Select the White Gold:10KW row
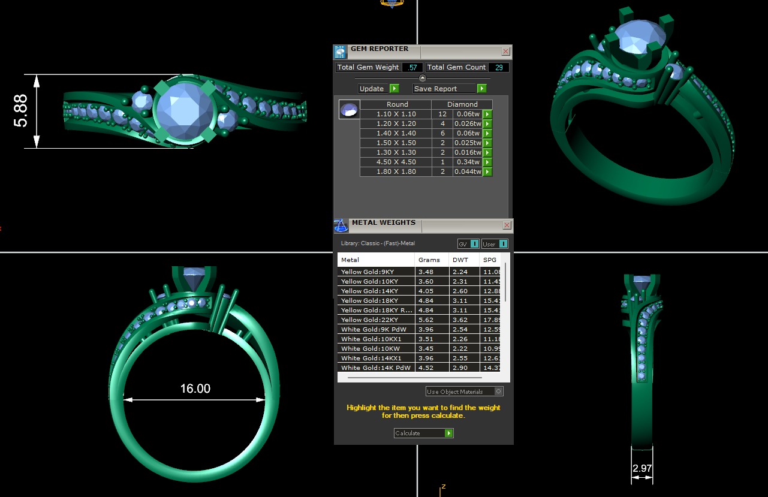The height and width of the screenshot is (497, 768). pos(419,348)
